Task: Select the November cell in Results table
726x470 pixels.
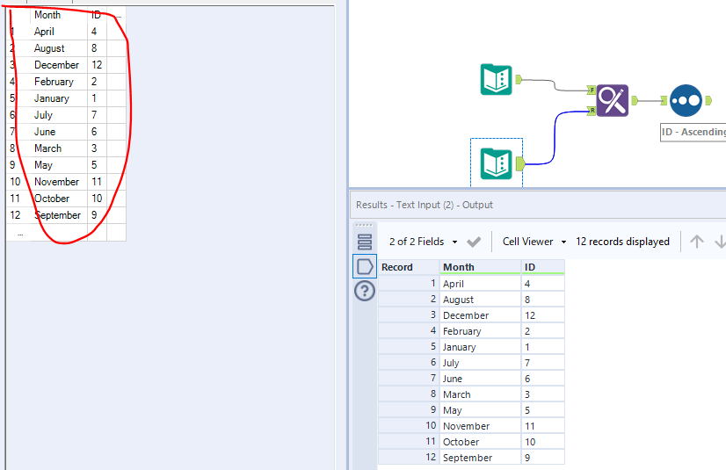Action: 480,425
